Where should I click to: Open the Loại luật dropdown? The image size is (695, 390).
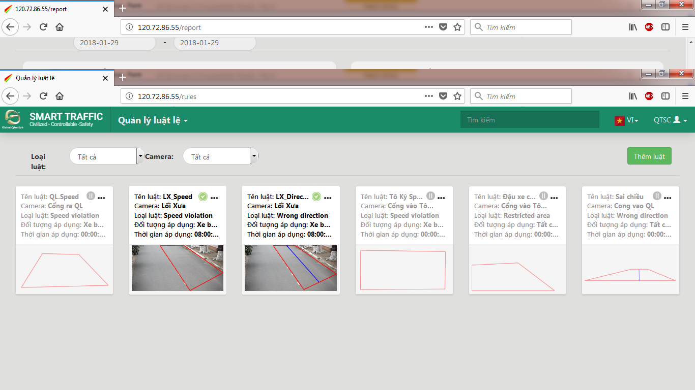(x=107, y=156)
